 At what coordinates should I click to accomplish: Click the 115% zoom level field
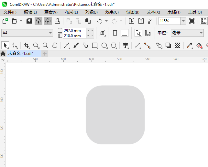point(170,21)
